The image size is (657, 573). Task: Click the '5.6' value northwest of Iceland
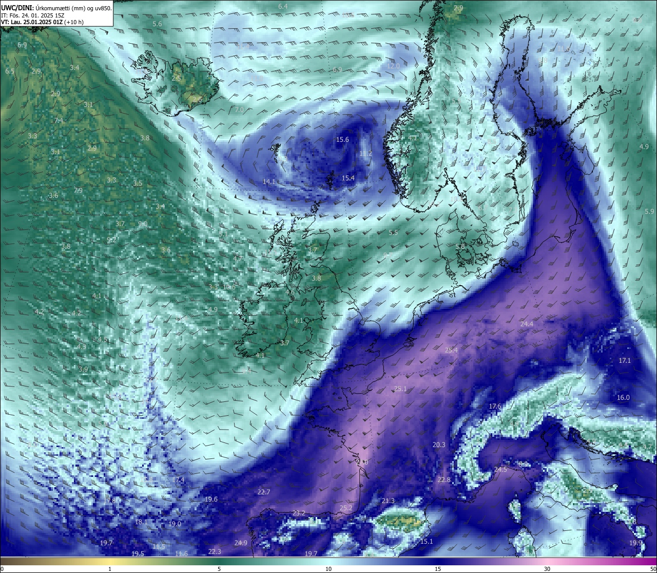point(157,24)
